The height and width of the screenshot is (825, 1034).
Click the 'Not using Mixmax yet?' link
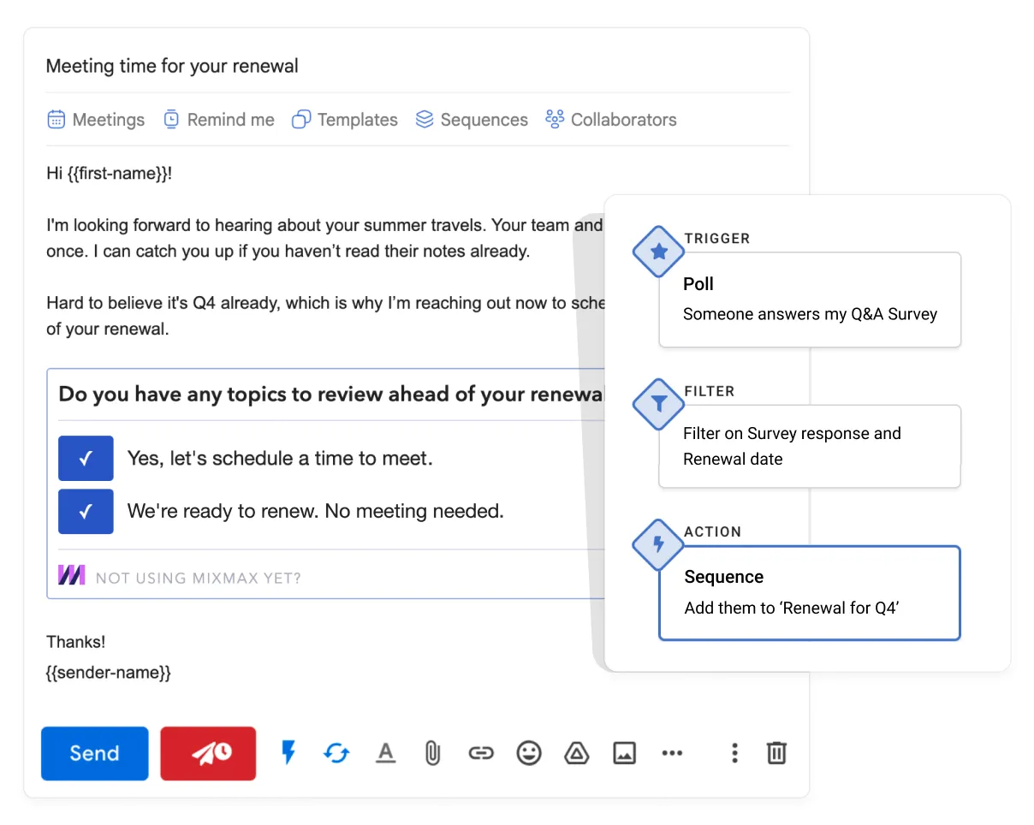[198, 578]
